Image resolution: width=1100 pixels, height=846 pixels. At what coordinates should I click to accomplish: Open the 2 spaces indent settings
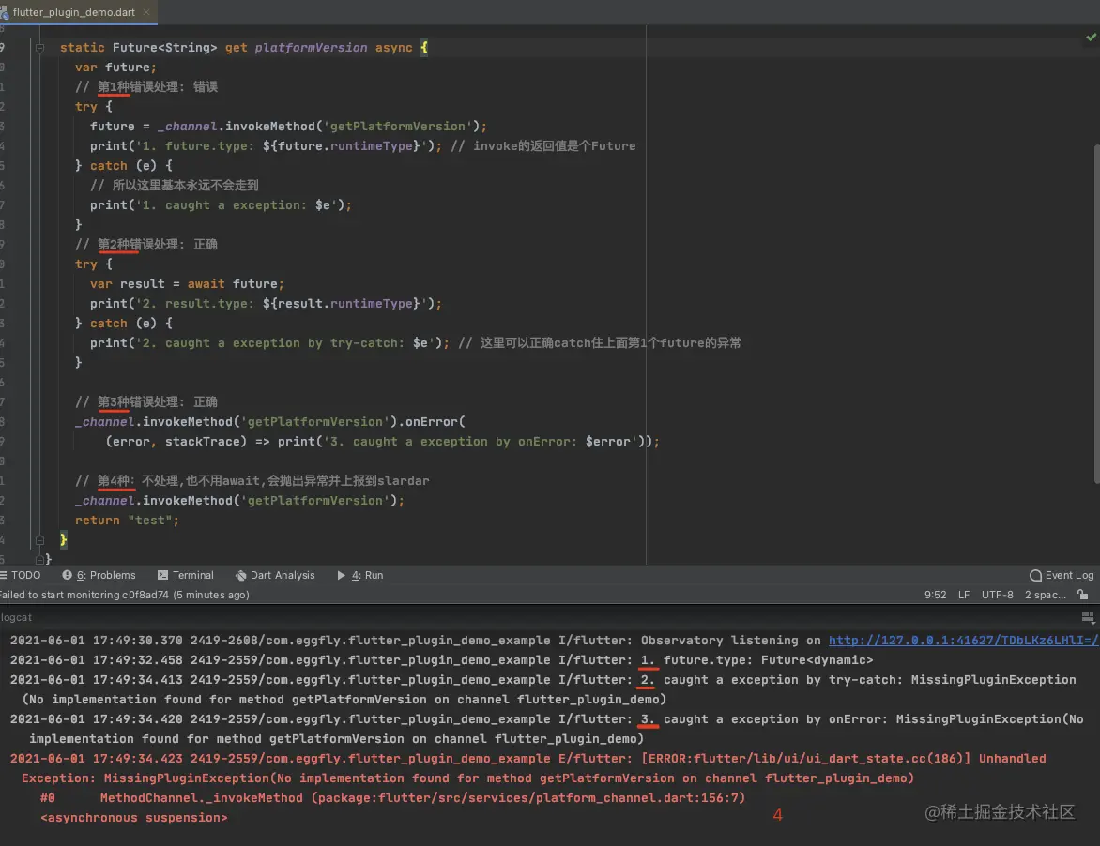(x=1046, y=595)
